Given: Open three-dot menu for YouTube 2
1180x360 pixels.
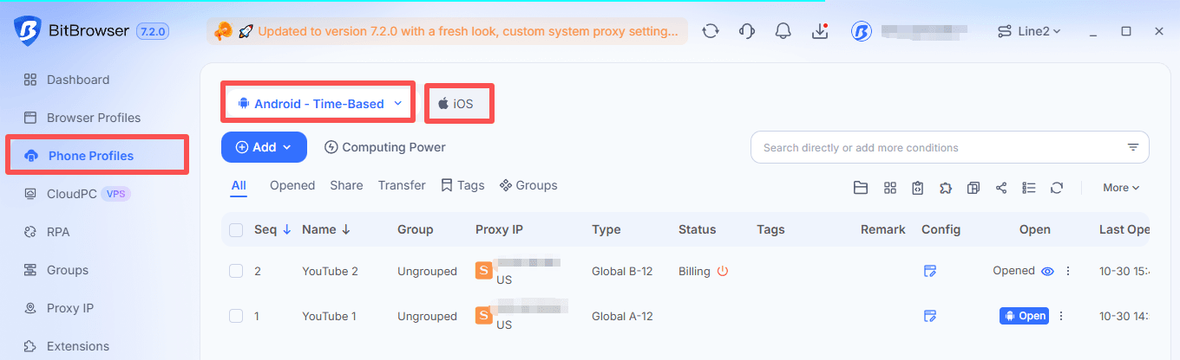Looking at the screenshot, I should click(1068, 271).
